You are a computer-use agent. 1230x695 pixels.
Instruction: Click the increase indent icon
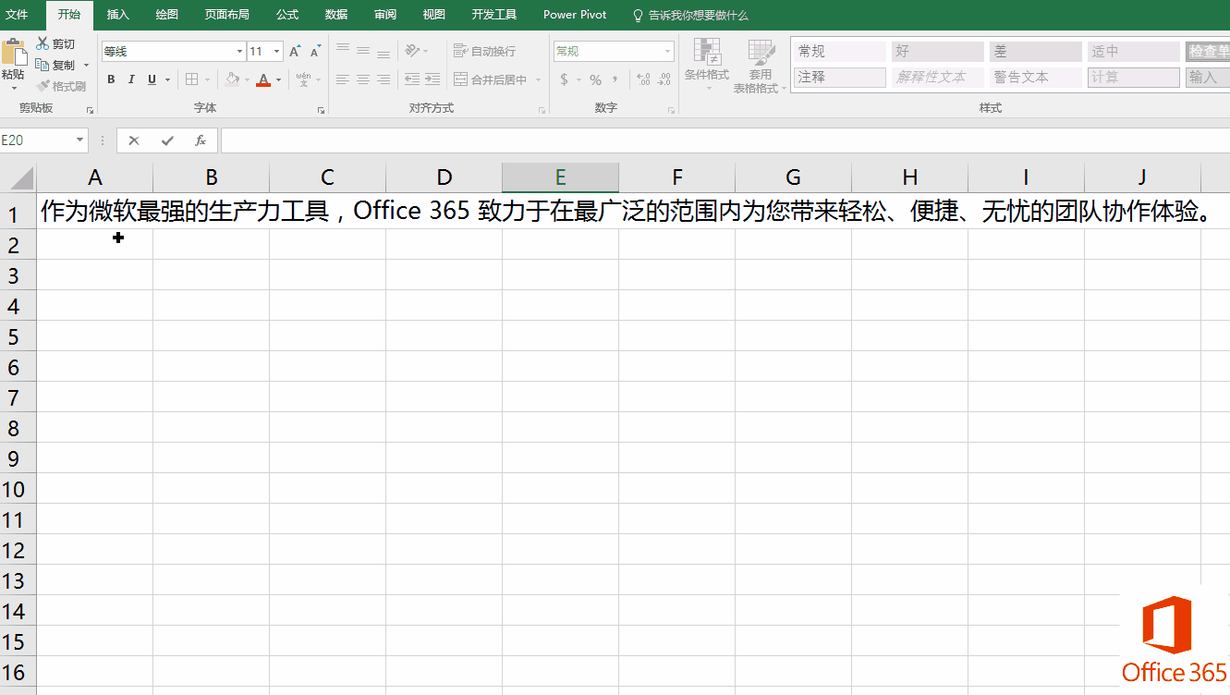(432, 79)
